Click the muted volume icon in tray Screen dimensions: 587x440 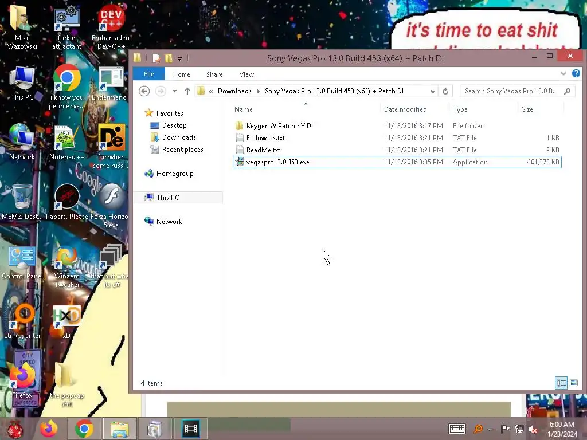pos(533,429)
